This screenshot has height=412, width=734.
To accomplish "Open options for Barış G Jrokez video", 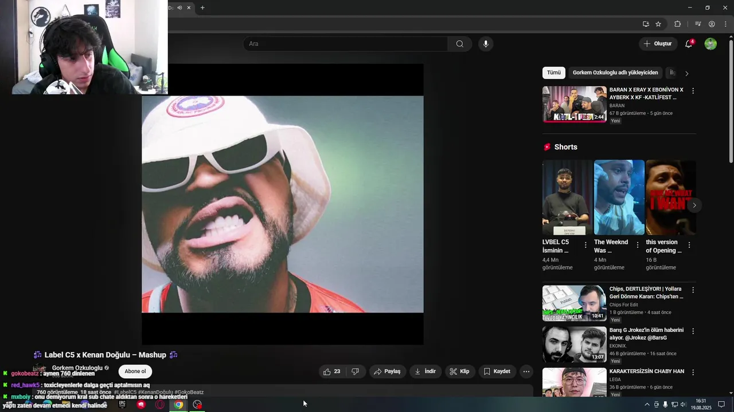I will [x=693, y=331].
